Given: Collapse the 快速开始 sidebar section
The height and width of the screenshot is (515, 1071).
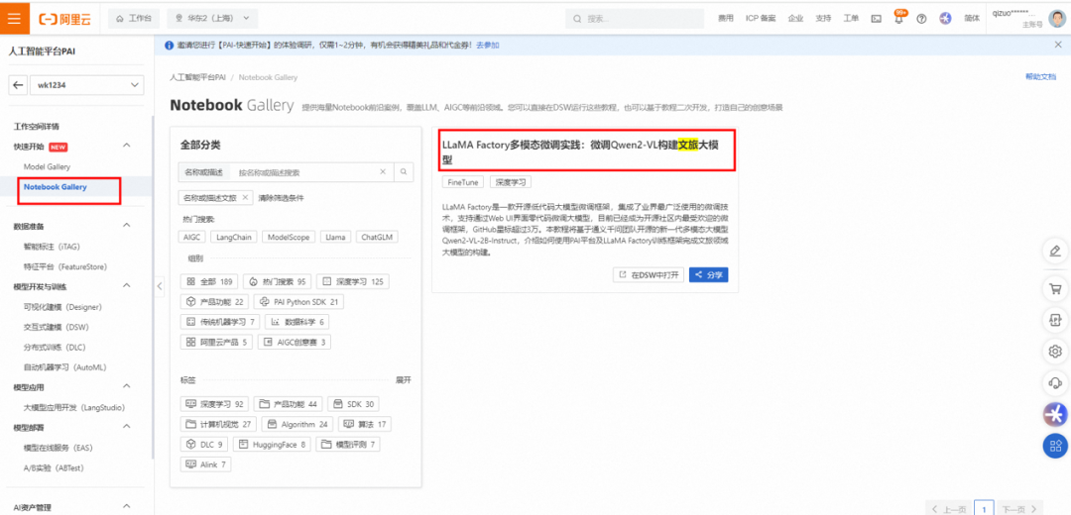Looking at the screenshot, I should click(126, 147).
